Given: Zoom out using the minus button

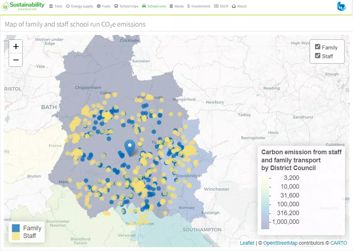Looking at the screenshot, I should pyautogui.click(x=15, y=60).
